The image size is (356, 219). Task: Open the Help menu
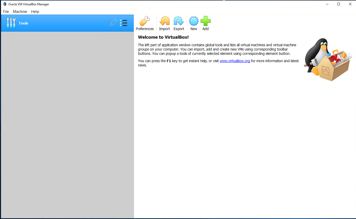[35, 12]
